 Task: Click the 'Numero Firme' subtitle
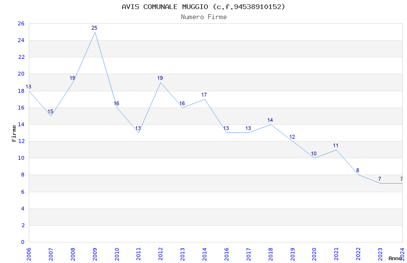click(x=204, y=17)
